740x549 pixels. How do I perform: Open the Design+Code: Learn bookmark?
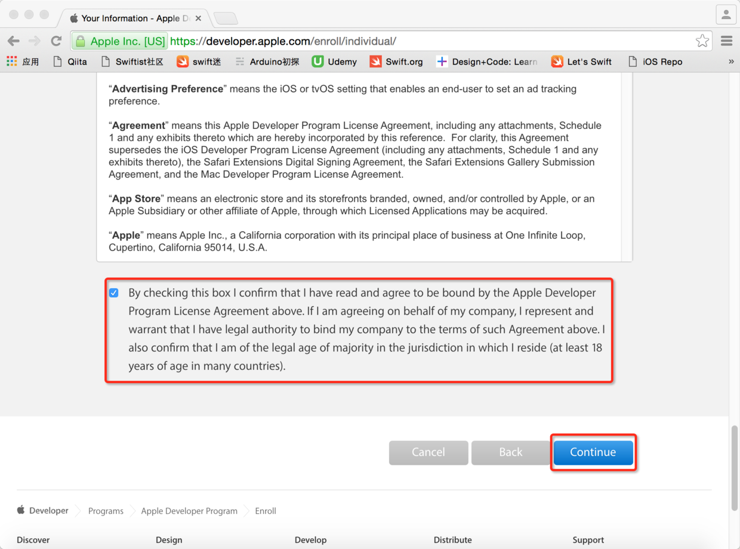pyautogui.click(x=487, y=61)
